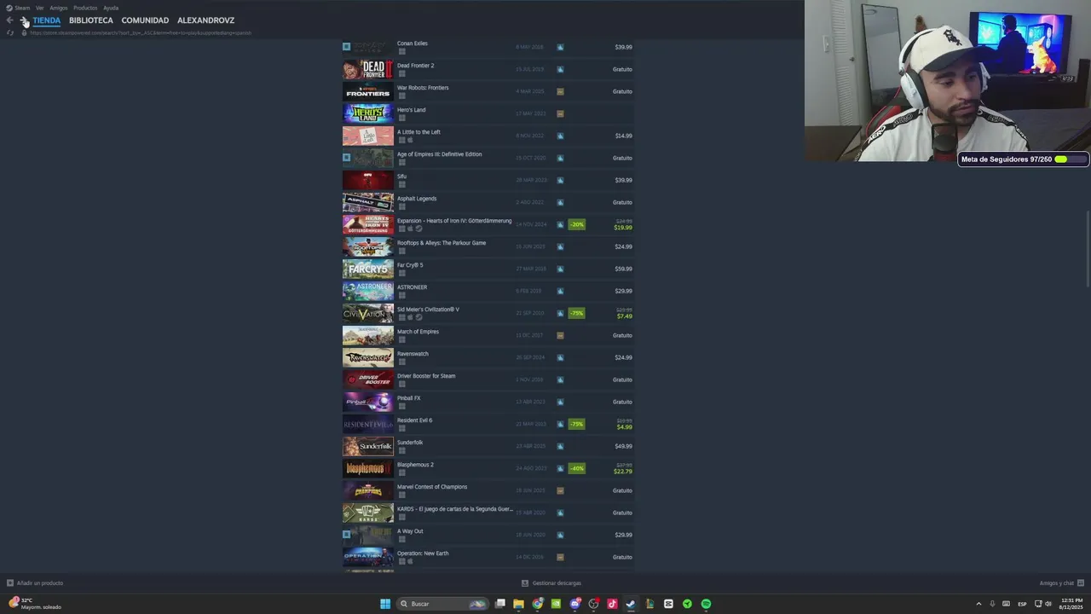Open the Productos menu
The width and height of the screenshot is (1091, 614).
[x=85, y=8]
